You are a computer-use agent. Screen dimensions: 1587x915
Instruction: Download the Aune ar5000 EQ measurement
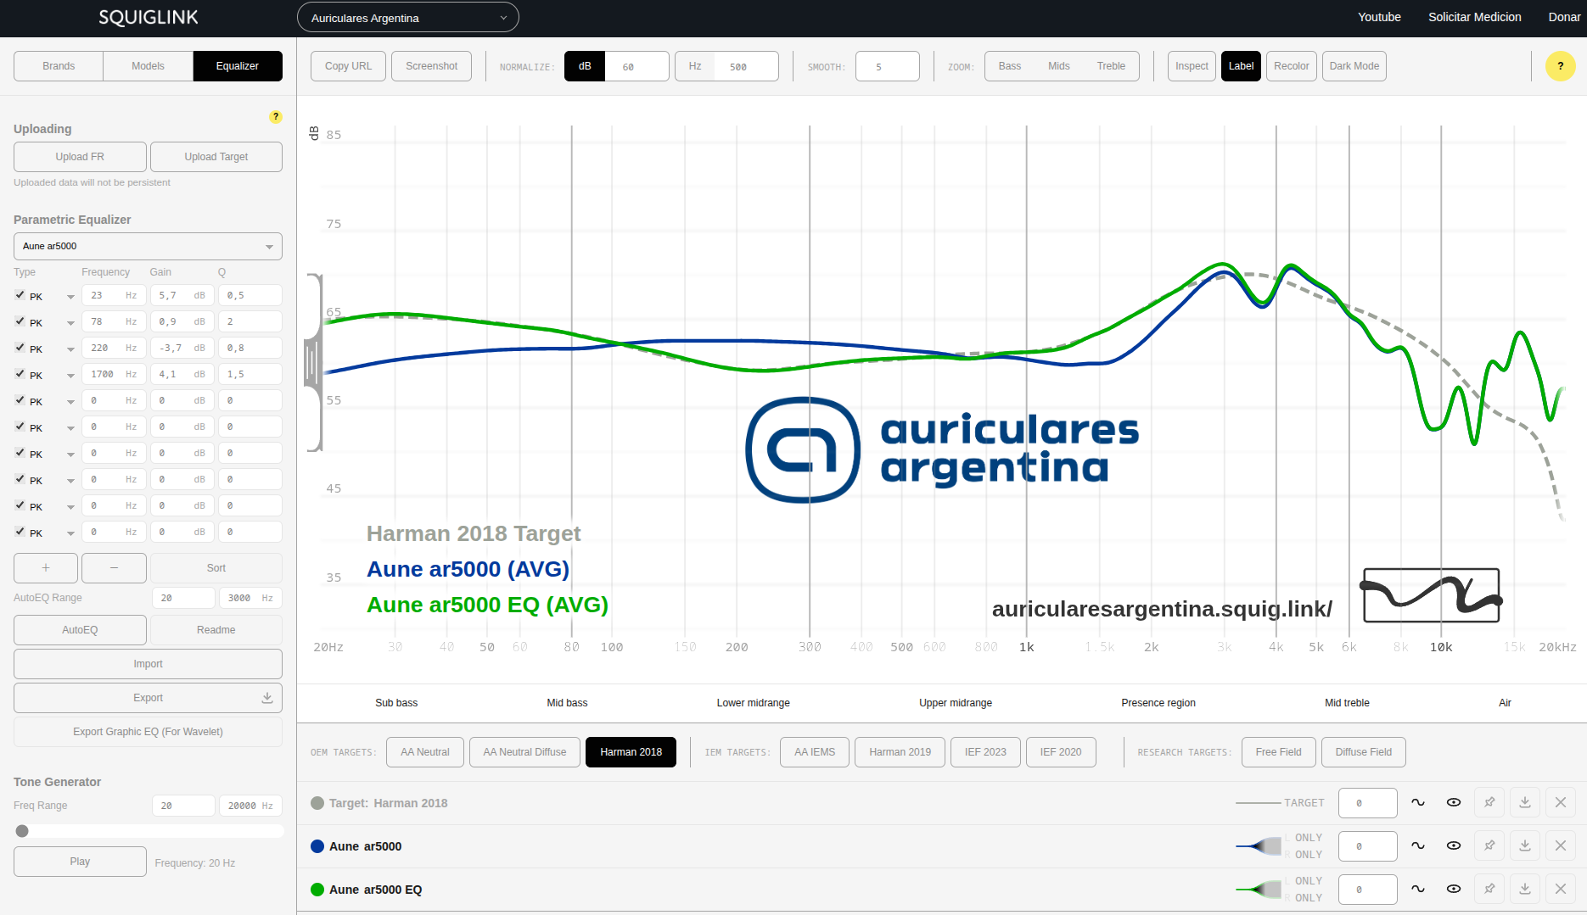(1525, 889)
